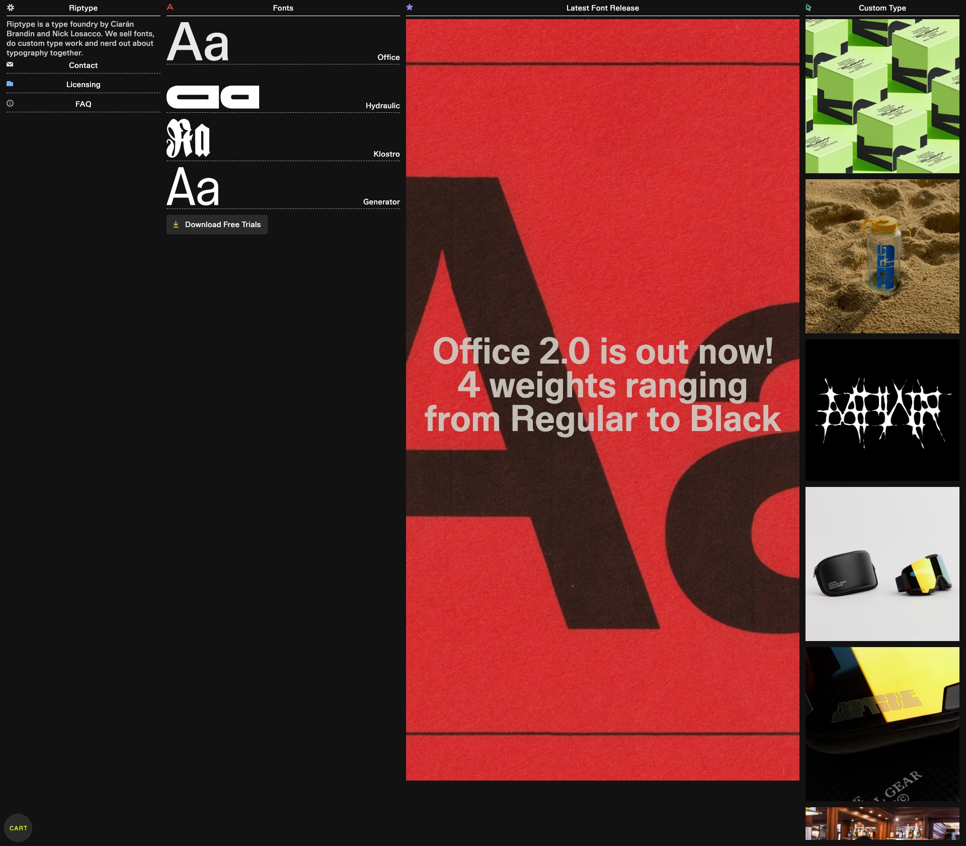Open the bar interior image at bottom
966x846 pixels.
[882, 824]
